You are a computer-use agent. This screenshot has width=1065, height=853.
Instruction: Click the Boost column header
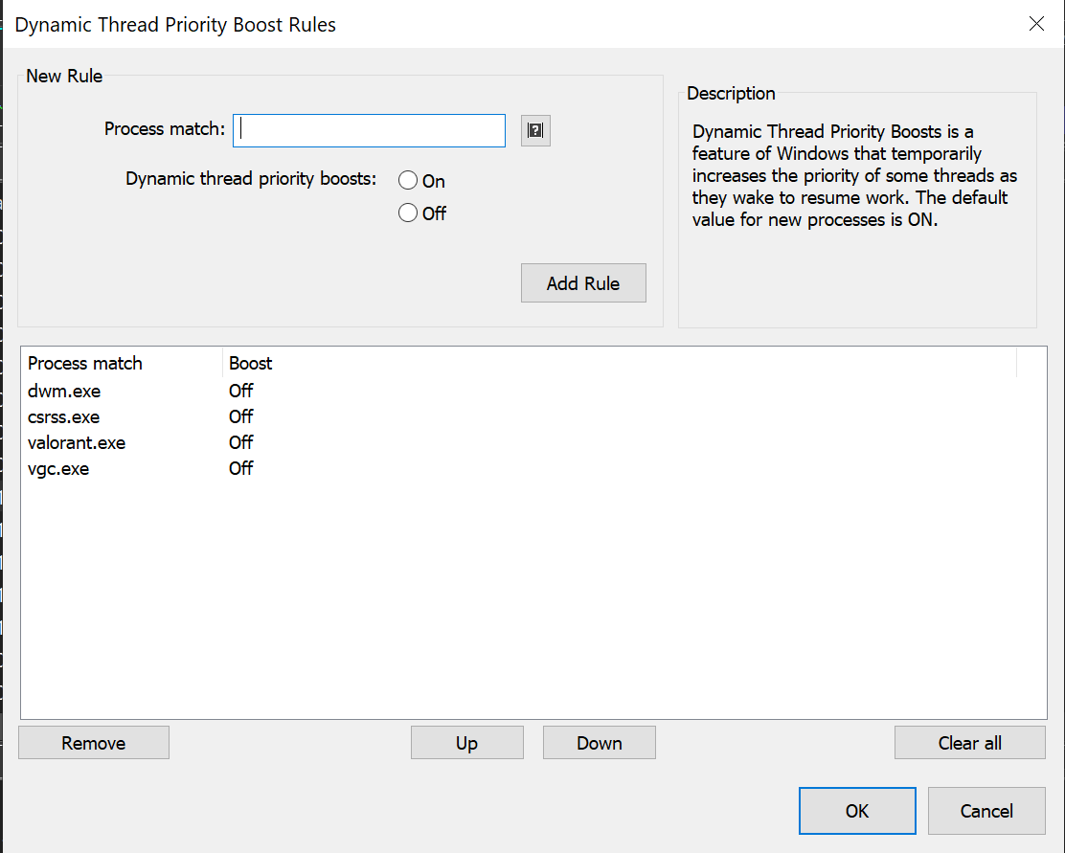[251, 363]
